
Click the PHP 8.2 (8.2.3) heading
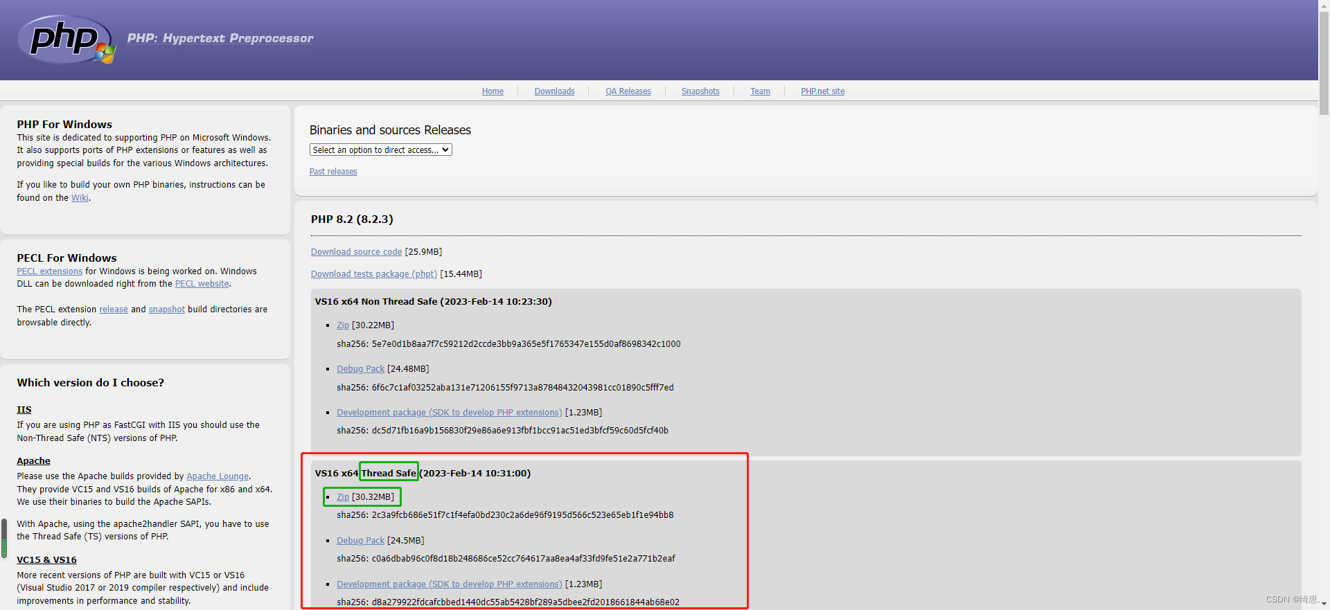(352, 219)
